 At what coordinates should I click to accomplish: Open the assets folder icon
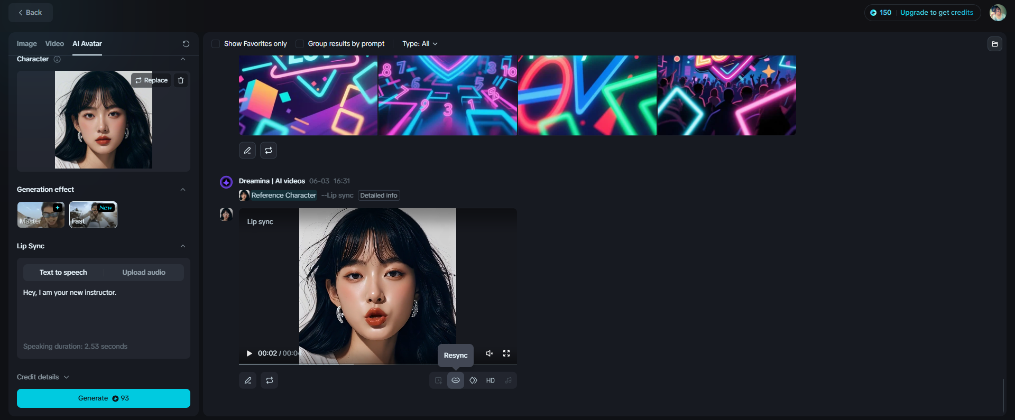pyautogui.click(x=994, y=44)
